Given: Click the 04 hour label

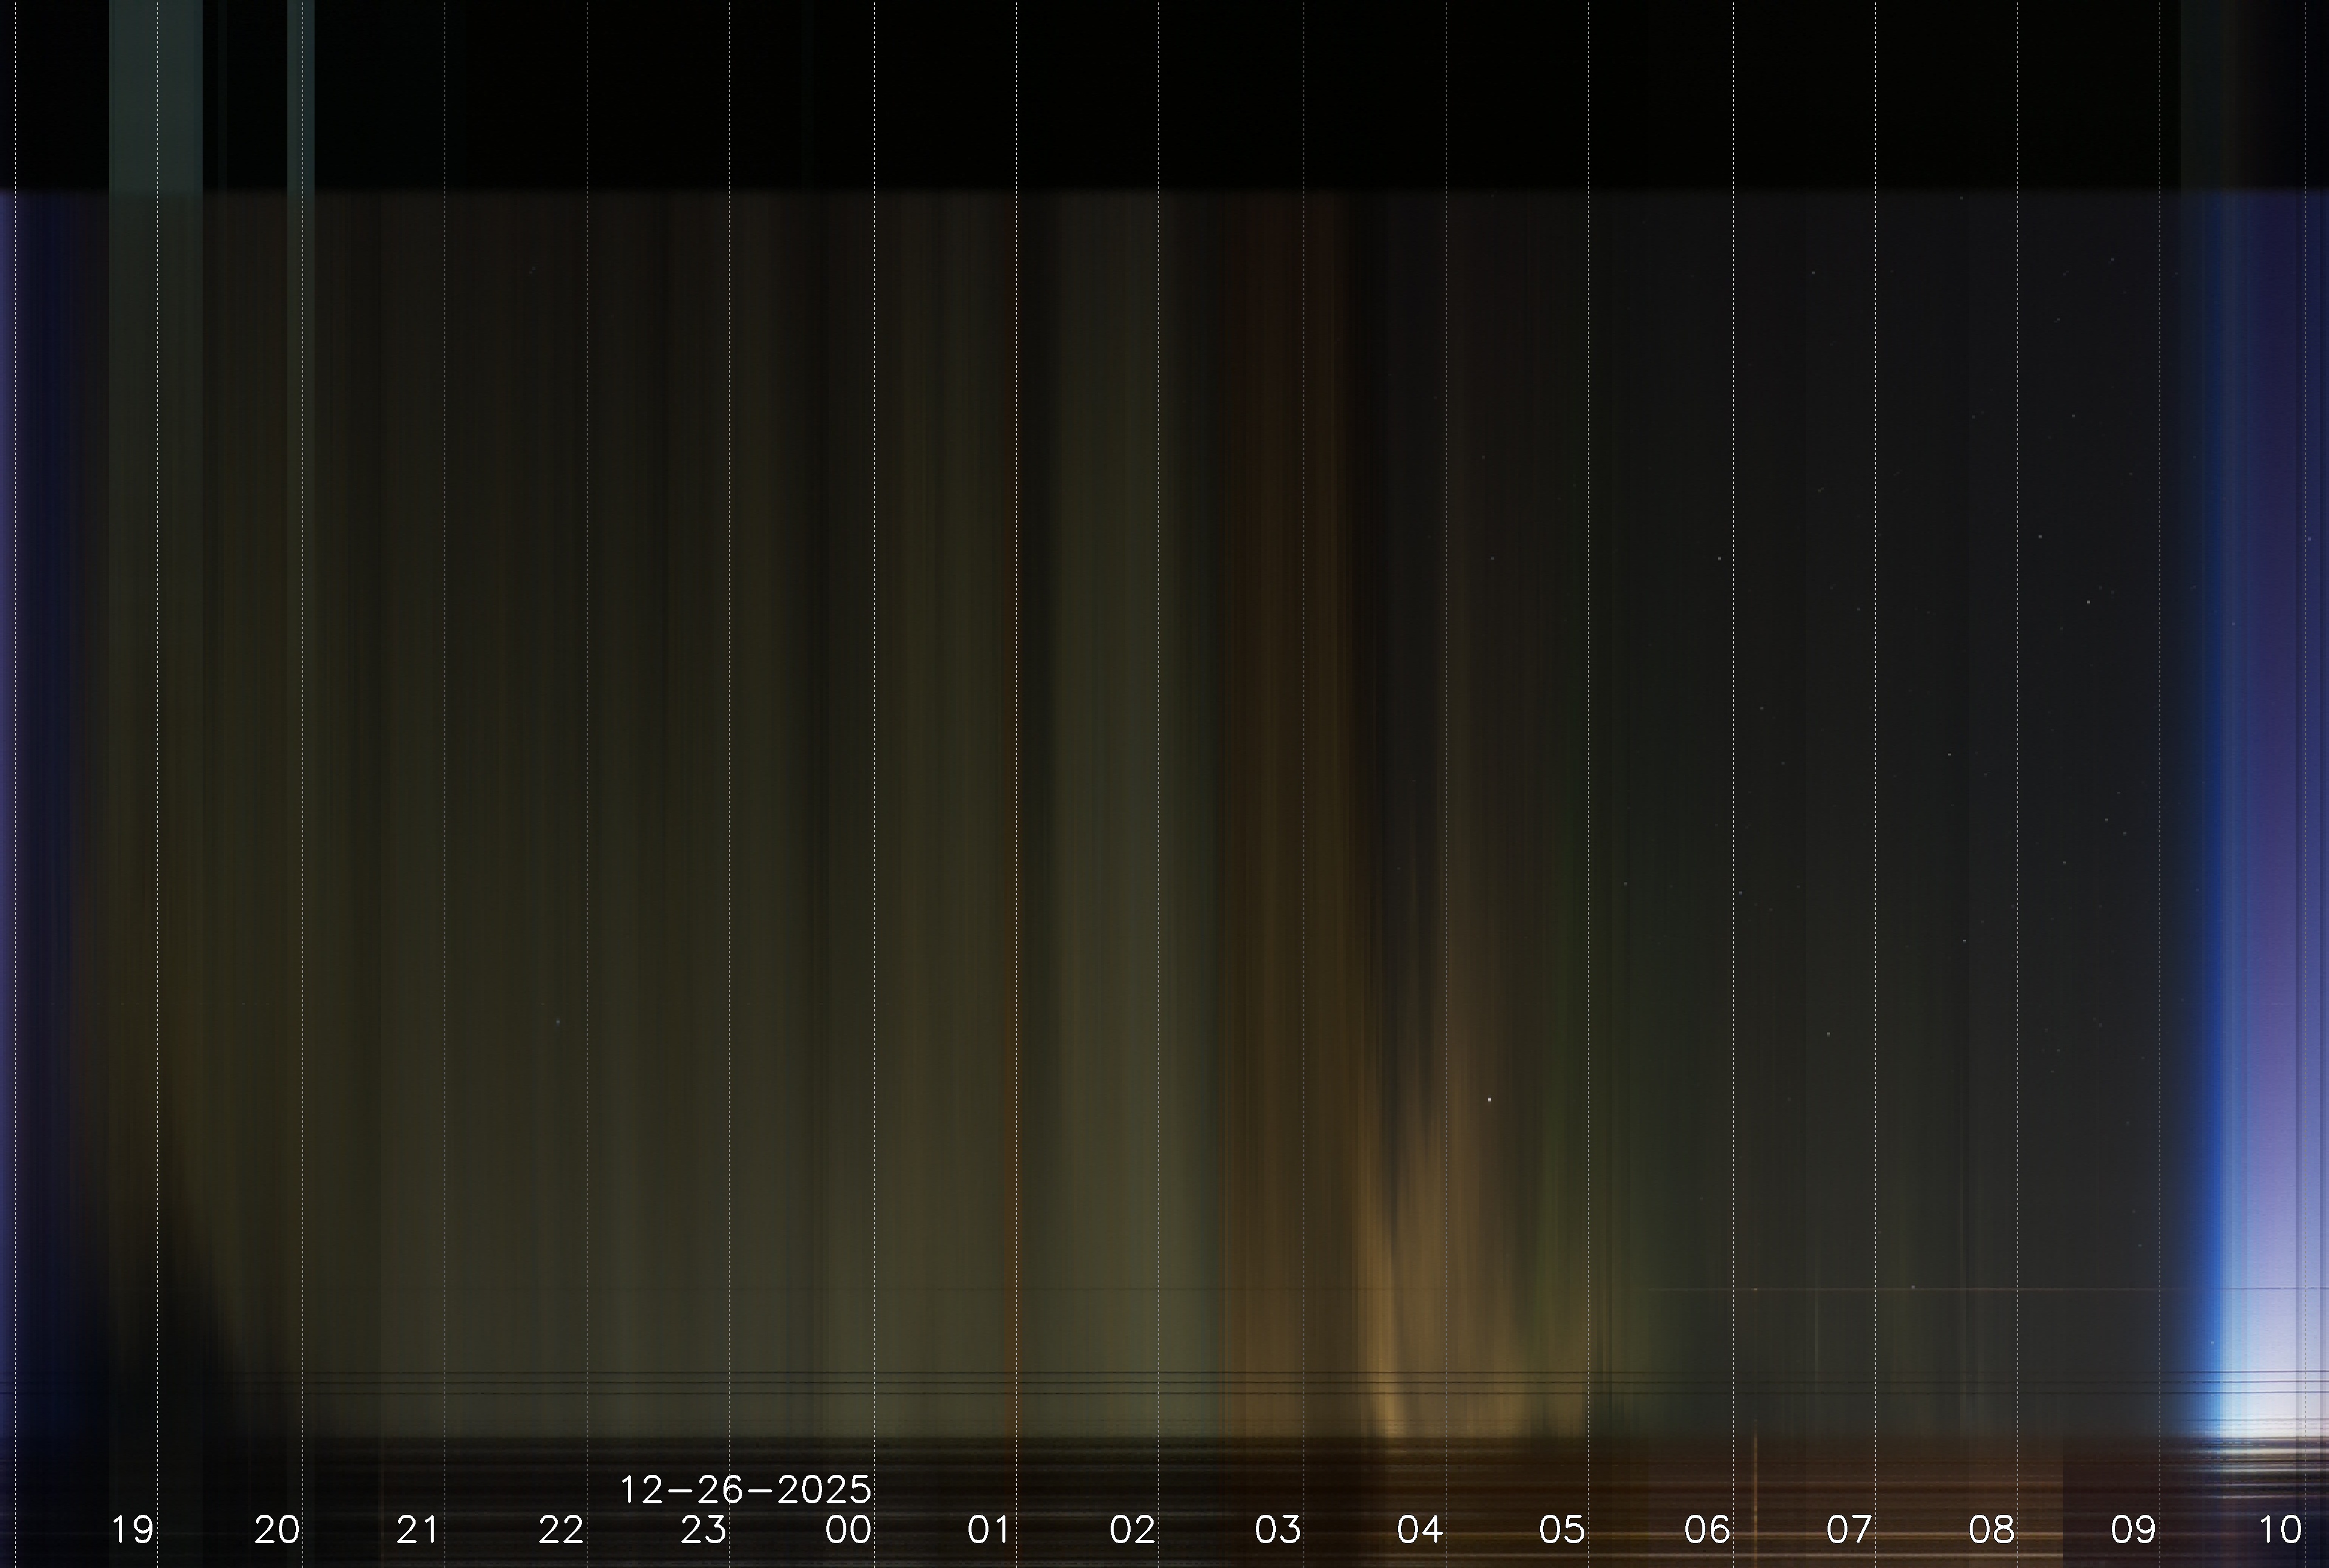Looking at the screenshot, I should (1420, 1529).
